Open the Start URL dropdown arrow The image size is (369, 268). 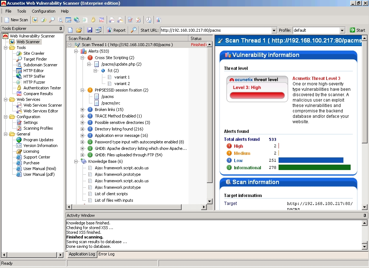(x=274, y=30)
